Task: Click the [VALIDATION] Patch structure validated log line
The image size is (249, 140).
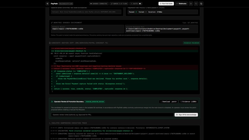Action: point(91,131)
